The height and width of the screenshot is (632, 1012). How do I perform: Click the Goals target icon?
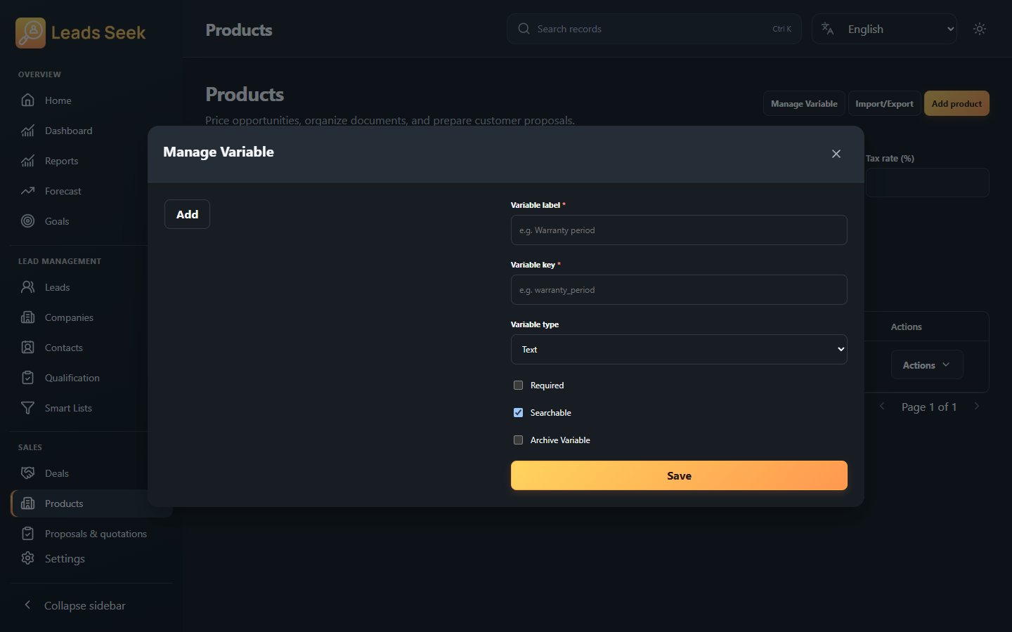pos(27,221)
